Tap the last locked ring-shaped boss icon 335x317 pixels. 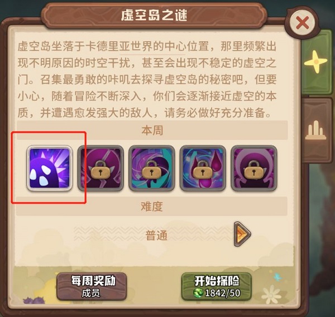254,168
